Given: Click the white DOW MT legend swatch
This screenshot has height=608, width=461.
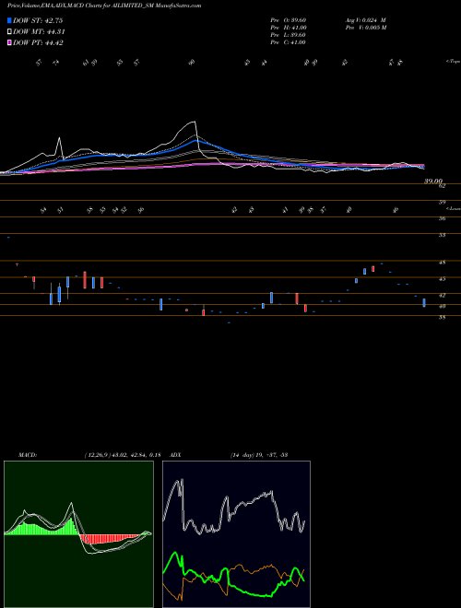Looking at the screenshot, I should (x=9, y=32).
